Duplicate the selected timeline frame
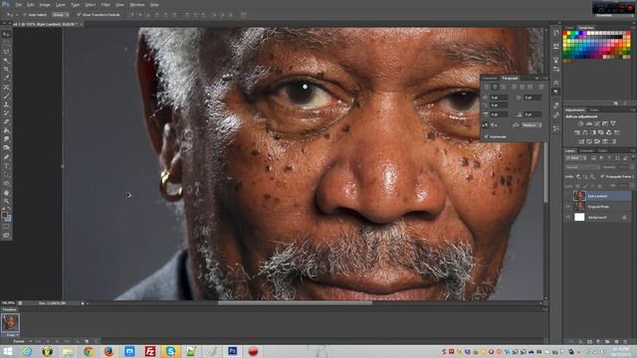Viewport: 637px width, 358px height. [x=87, y=341]
